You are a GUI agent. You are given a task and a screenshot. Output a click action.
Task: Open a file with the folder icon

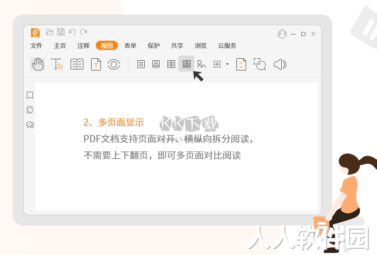coord(50,32)
